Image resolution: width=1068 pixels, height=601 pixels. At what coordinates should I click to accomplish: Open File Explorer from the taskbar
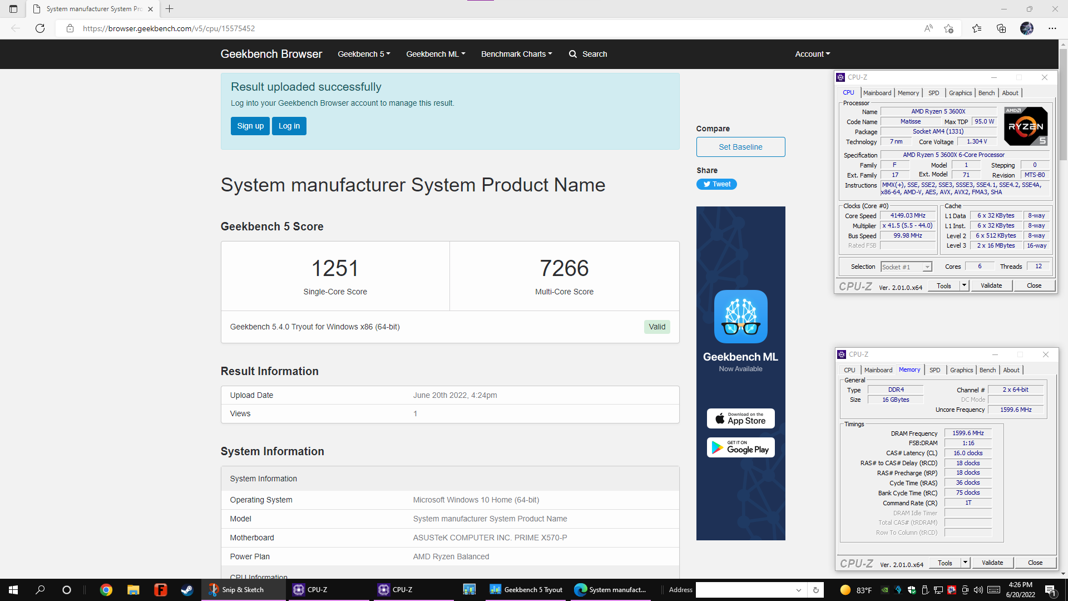[x=133, y=590]
